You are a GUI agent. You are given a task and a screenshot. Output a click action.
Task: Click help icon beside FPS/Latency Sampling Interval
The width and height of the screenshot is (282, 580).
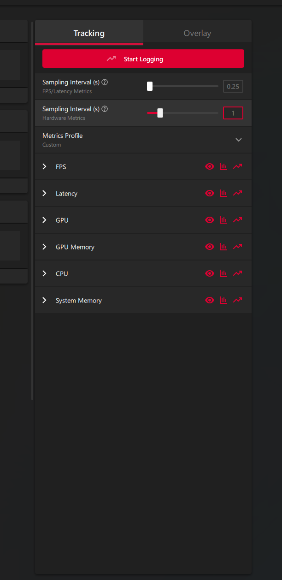pos(105,83)
